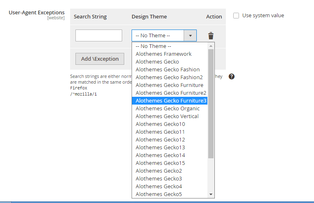Select the Alothemes Gecko5 theme
The height and width of the screenshot is (203, 314).
(x=159, y=194)
